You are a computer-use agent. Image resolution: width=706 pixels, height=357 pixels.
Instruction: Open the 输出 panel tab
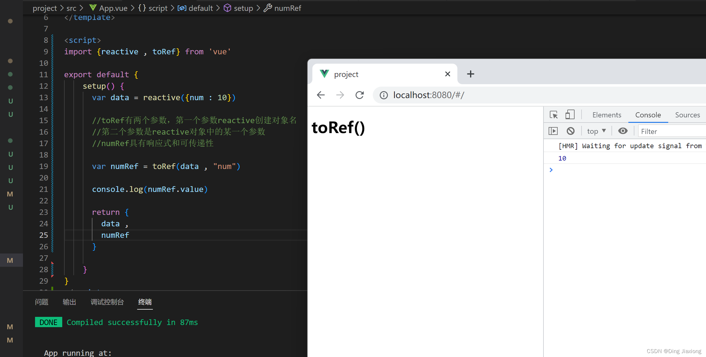[x=69, y=302]
